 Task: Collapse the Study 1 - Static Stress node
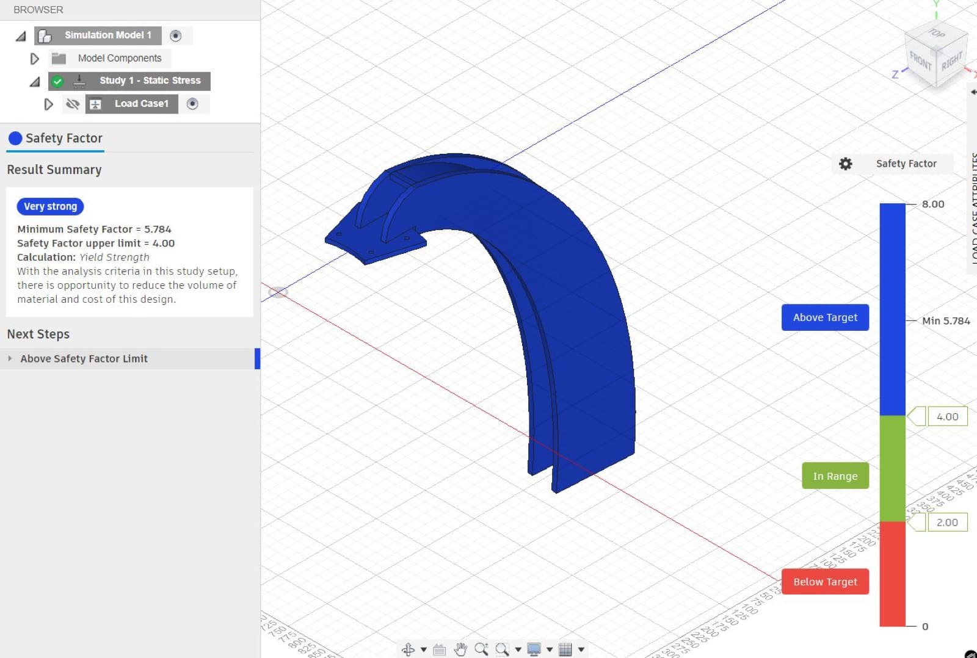(35, 81)
